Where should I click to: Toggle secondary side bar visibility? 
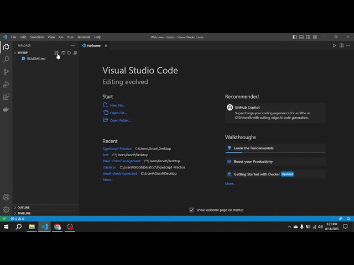click(308, 37)
